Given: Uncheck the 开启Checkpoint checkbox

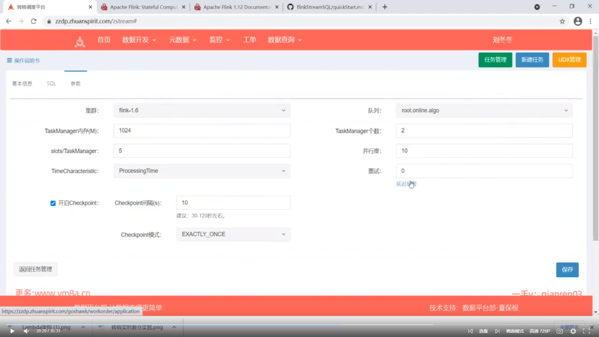Looking at the screenshot, I should point(53,203).
